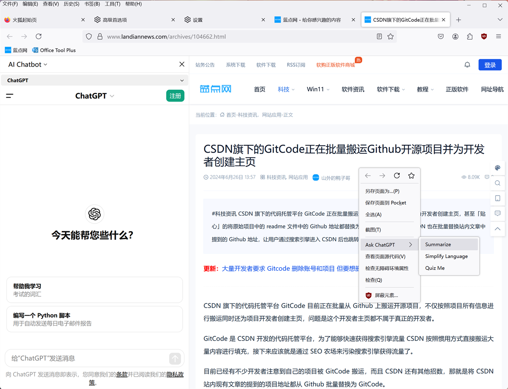Image resolution: width=508 pixels, height=389 pixels.
Task: Switch to 高级首选项 tab
Action: (x=135, y=20)
